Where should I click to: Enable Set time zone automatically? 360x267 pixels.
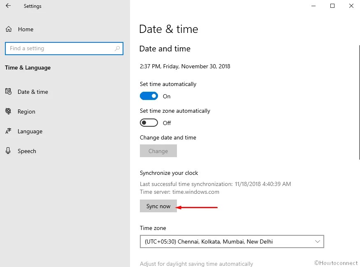(x=149, y=123)
